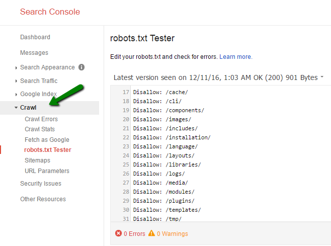Click line Disallow: /logs/
The height and width of the screenshot is (246, 331).
[159, 174]
